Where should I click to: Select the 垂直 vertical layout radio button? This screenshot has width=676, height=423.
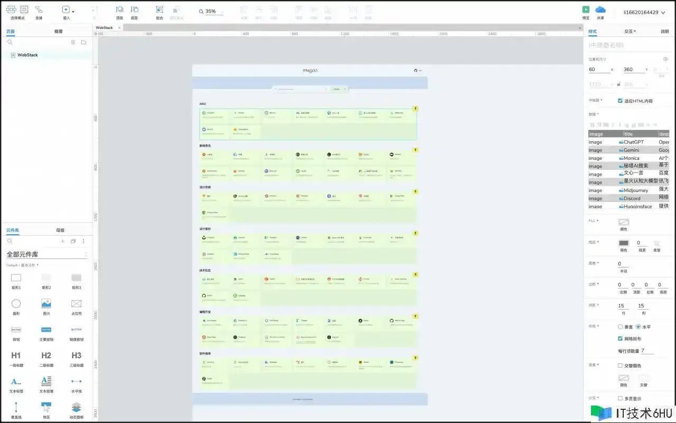(x=621, y=327)
